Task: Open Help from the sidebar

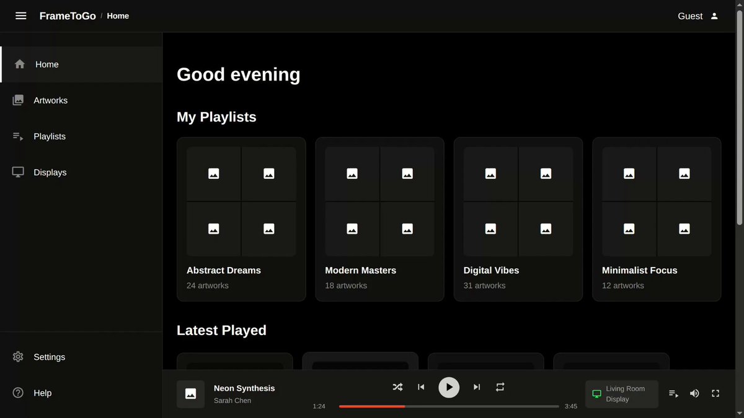Action: pos(81,393)
